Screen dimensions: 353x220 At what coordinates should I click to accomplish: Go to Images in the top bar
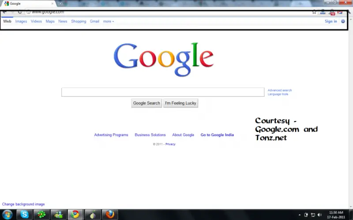tap(21, 21)
